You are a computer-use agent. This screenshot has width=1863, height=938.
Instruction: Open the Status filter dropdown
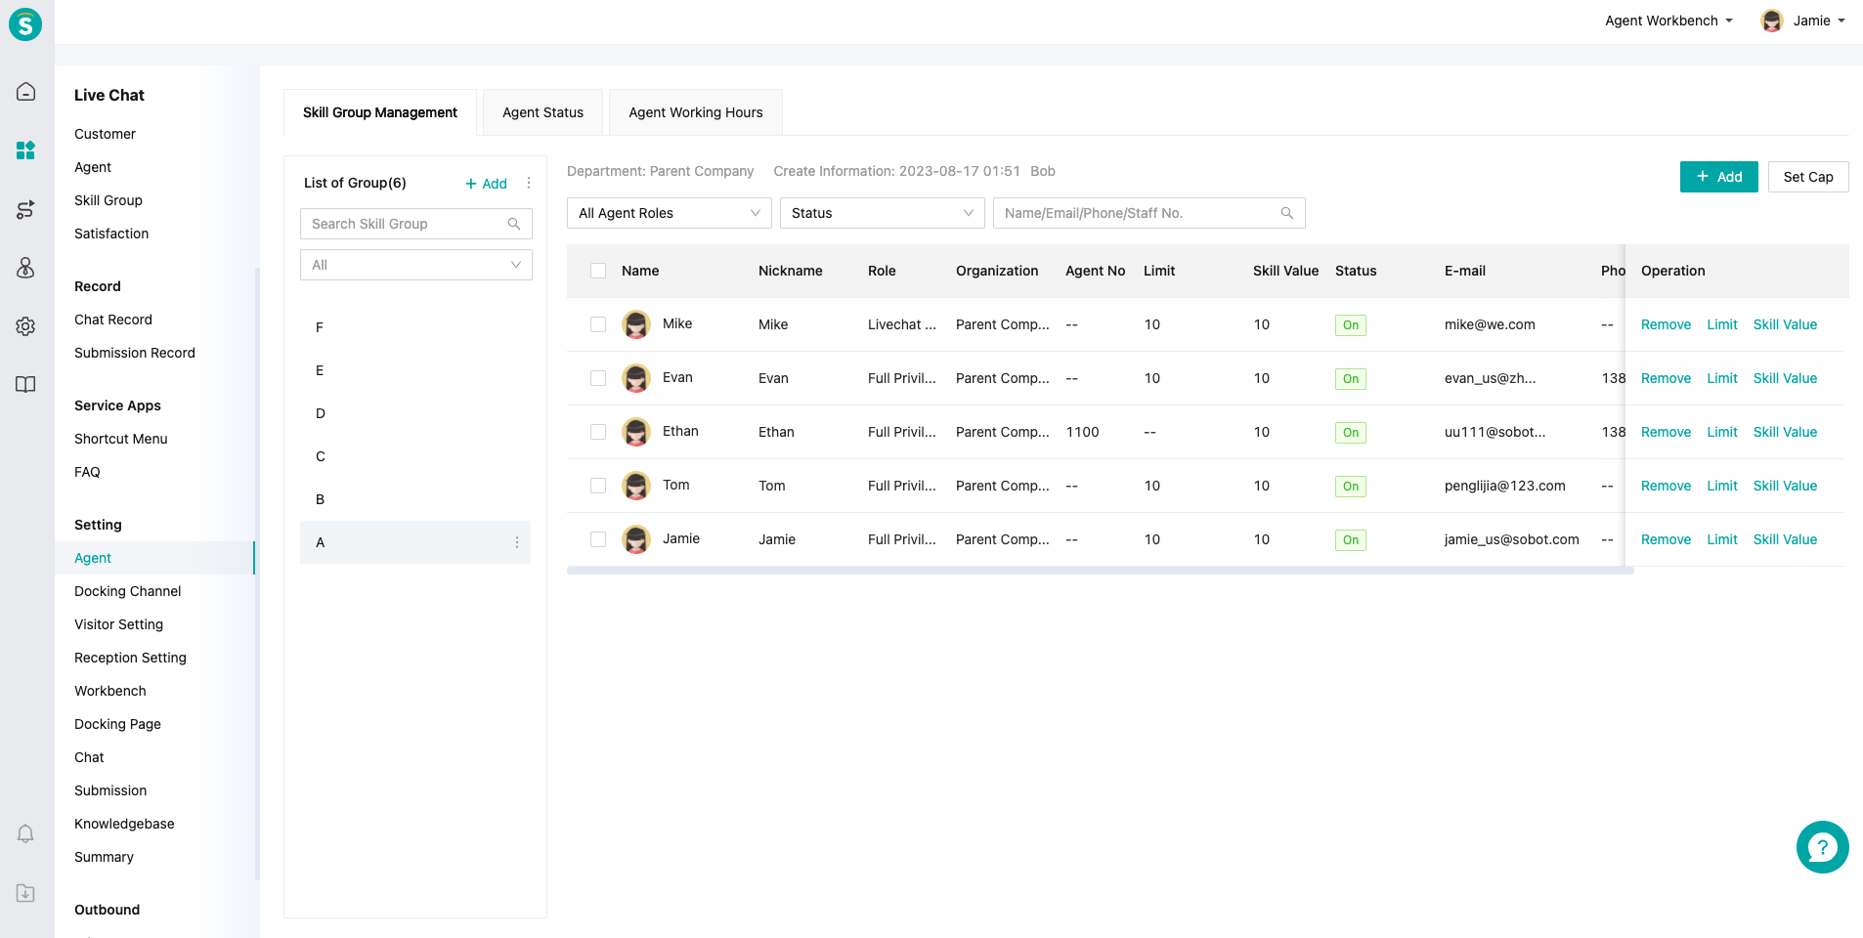point(883,213)
